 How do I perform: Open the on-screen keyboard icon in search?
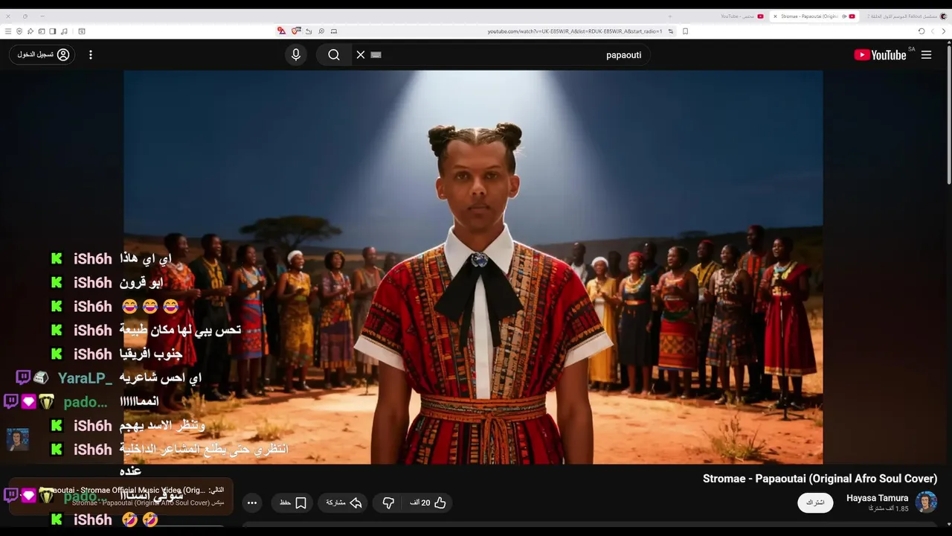pyautogui.click(x=376, y=55)
